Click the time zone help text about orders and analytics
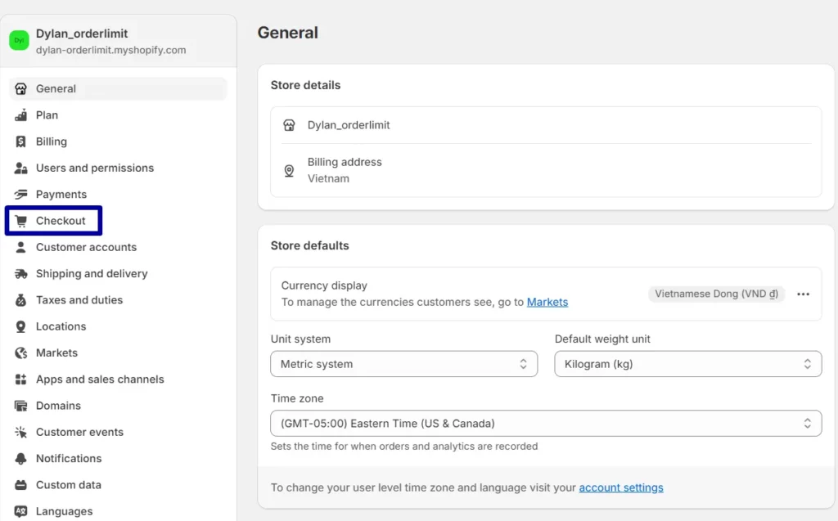 pyautogui.click(x=404, y=447)
